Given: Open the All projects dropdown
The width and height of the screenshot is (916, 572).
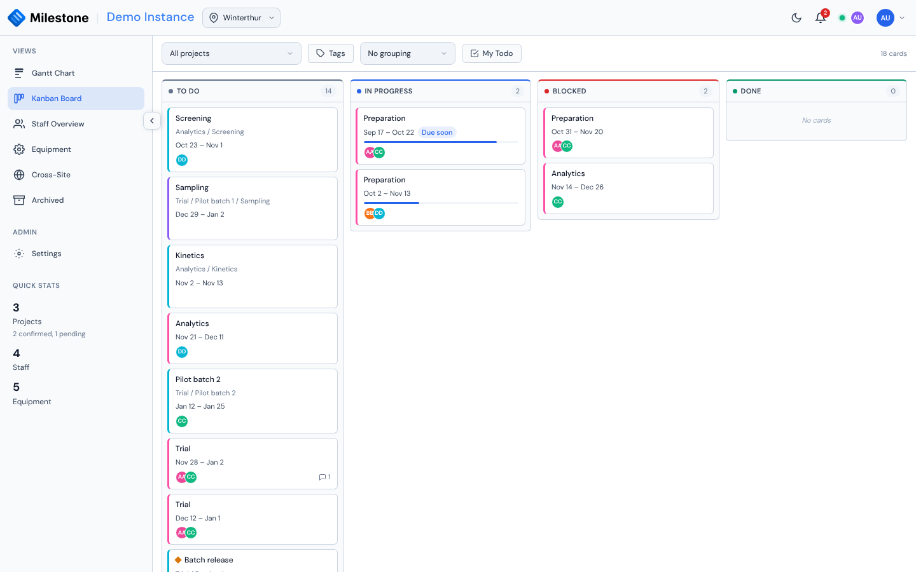Looking at the screenshot, I should pyautogui.click(x=232, y=53).
